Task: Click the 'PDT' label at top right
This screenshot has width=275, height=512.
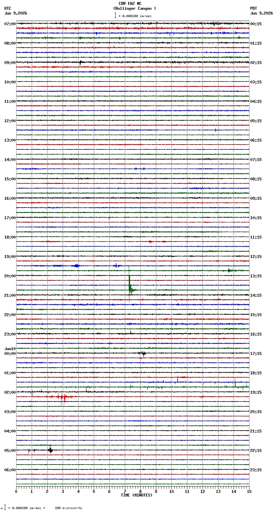Action: point(254,8)
